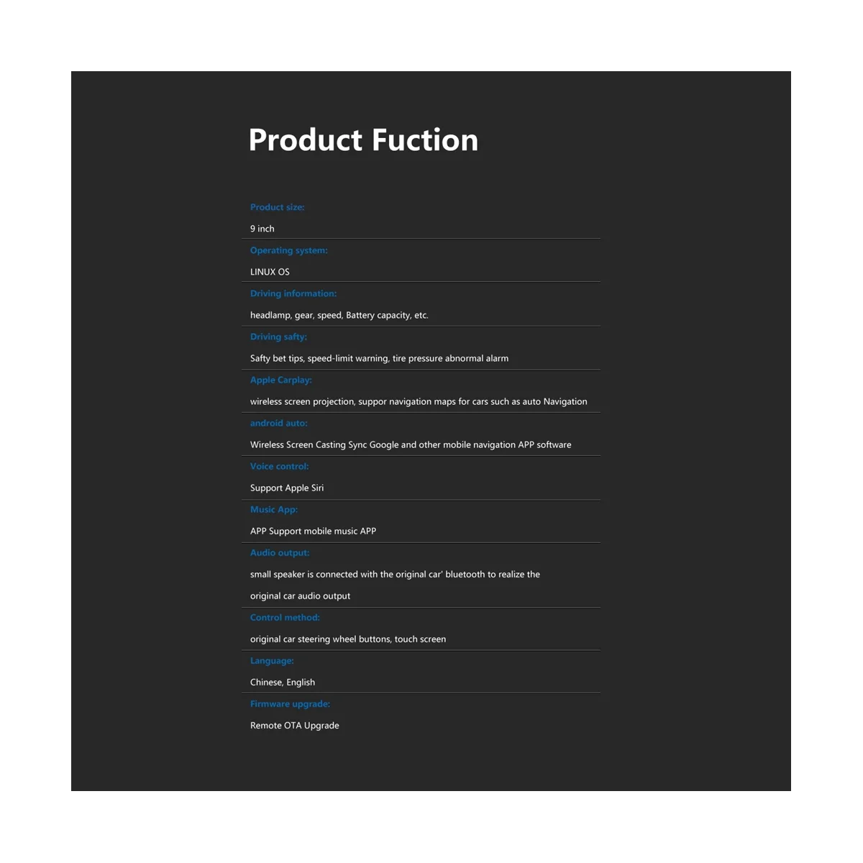Screen dimensions: 863x863
Task: Click the "Apple Carplay:" label
Action: click(x=280, y=380)
